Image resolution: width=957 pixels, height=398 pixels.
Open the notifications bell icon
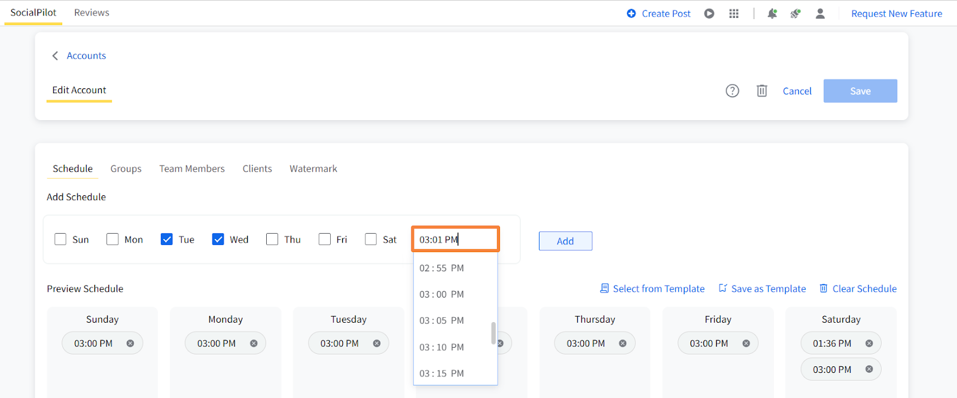click(772, 13)
